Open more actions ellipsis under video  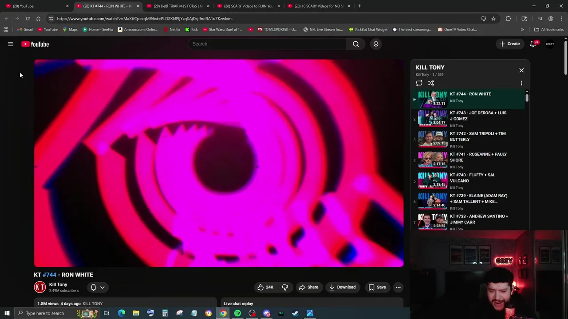coord(398,287)
